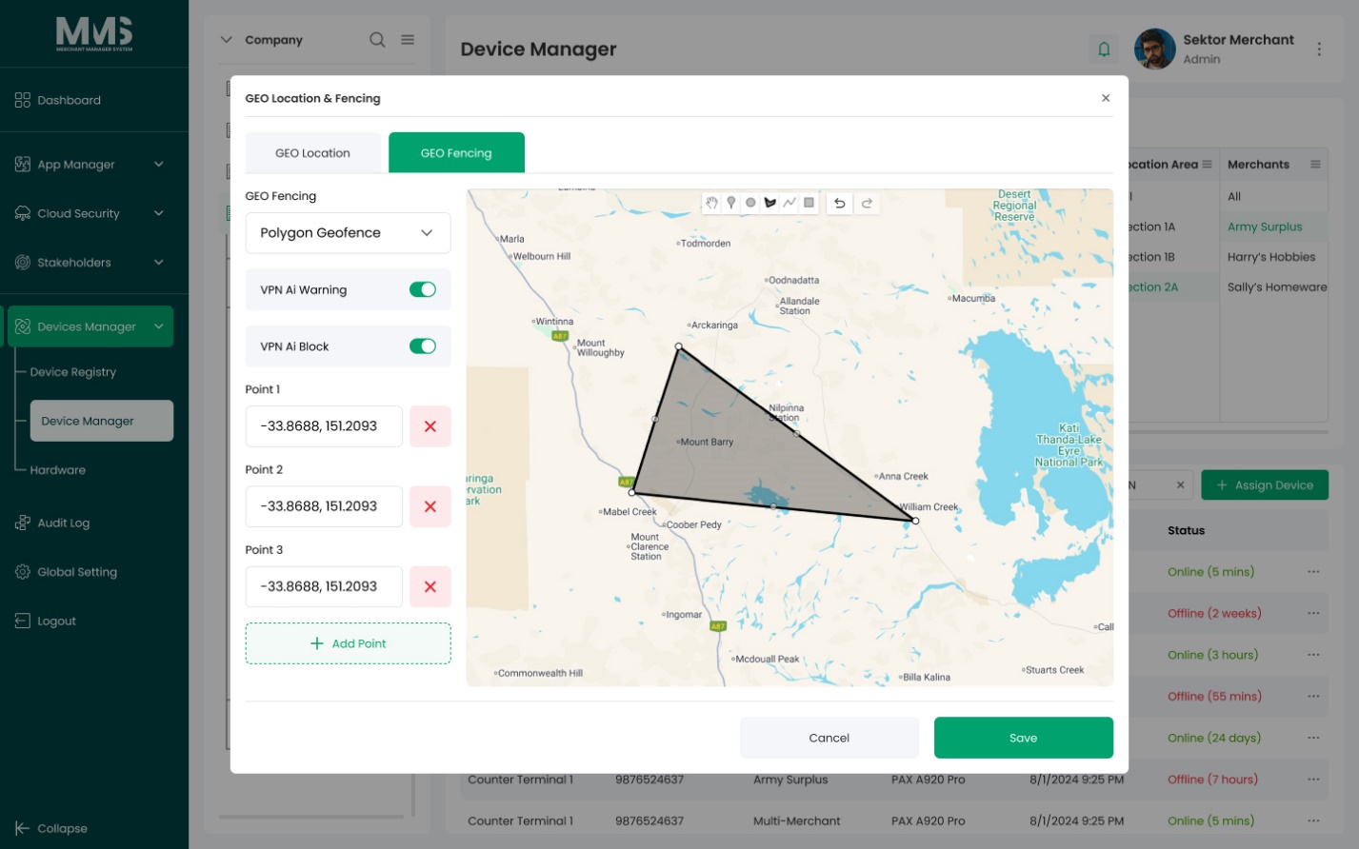
Task: Select the hand pan tool on map
Action: (711, 203)
